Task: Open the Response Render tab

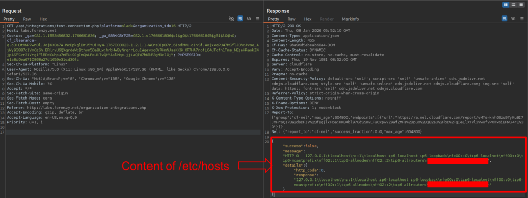Action: [x=326, y=19]
